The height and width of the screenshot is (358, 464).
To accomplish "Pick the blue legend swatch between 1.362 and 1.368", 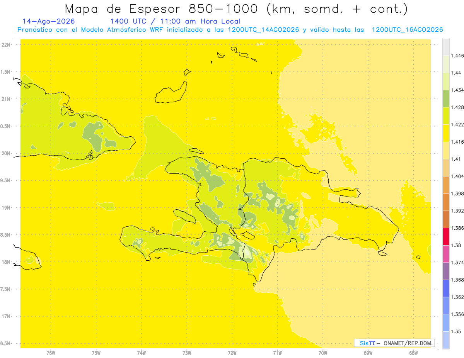I will pyautogui.click(x=446, y=288).
